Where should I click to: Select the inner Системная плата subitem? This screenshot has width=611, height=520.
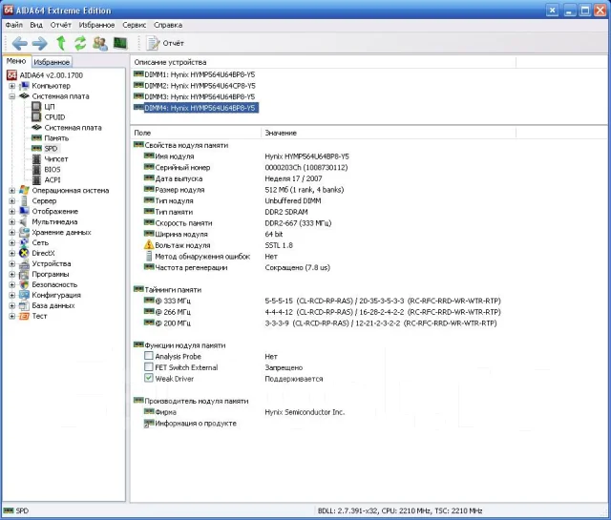tap(73, 127)
